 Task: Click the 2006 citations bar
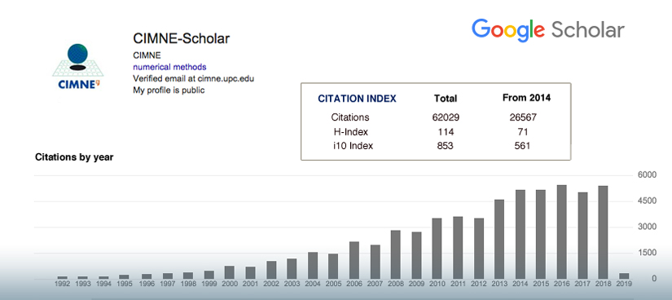pos(354,260)
